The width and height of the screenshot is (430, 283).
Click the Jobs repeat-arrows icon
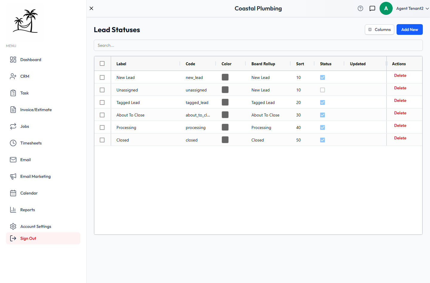coord(13,126)
